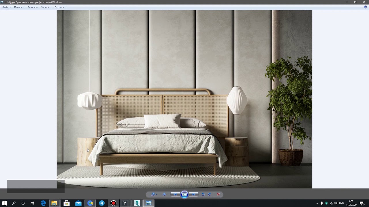Open Chrome from the taskbar
This screenshot has height=207, width=369.
click(90, 203)
